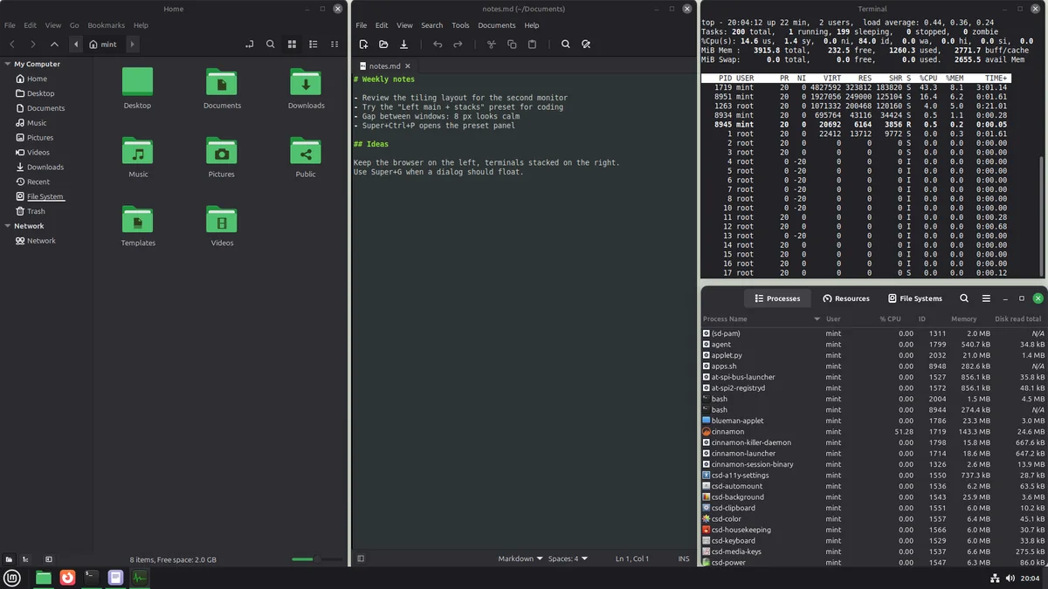The height and width of the screenshot is (589, 1048).
Task: Undo the last edit in text editor
Action: point(438,44)
